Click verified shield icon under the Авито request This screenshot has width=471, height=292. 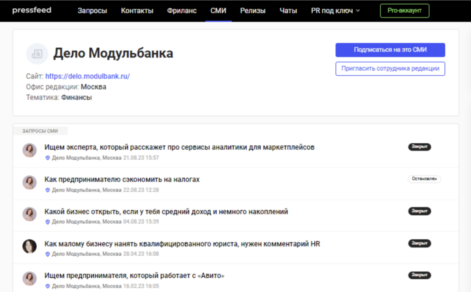pos(47,286)
